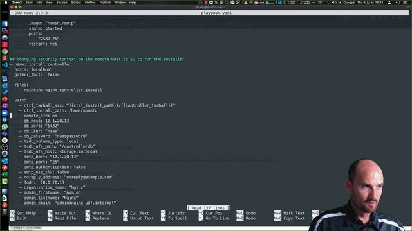Open Spotlight search in the menu bar
Image resolution: width=412 pixels, height=231 pixels.
tap(327, 3)
